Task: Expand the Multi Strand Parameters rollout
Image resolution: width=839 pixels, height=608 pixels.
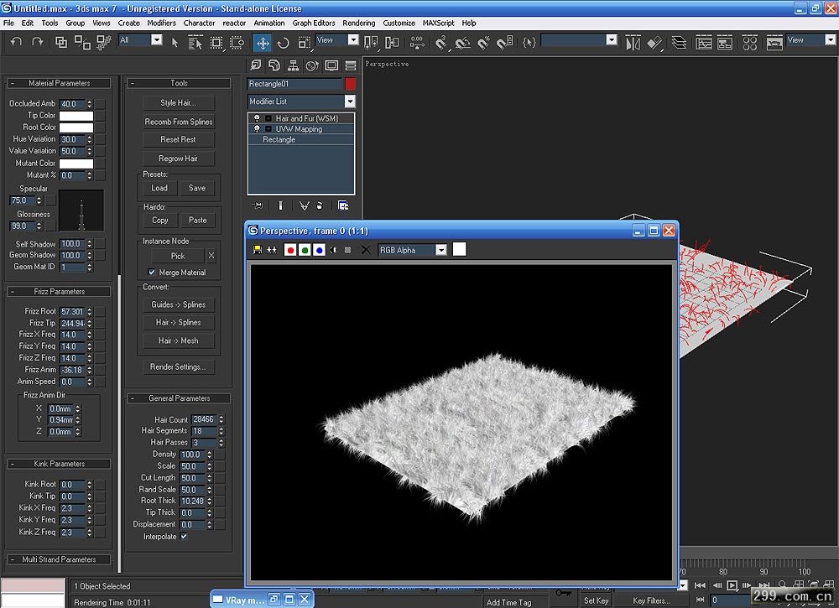Action: (x=59, y=559)
